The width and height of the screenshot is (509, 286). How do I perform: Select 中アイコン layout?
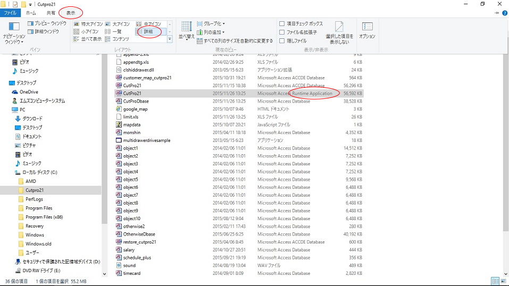148,24
